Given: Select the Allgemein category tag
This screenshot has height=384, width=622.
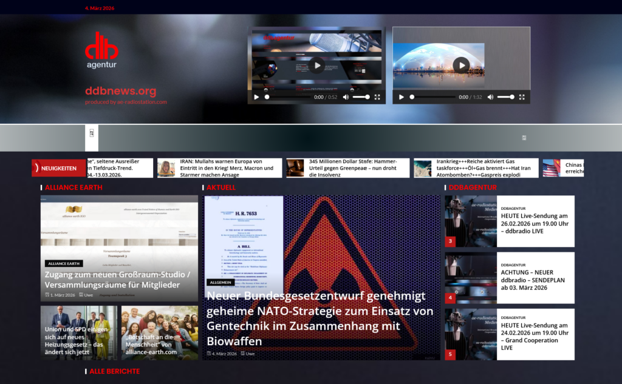Looking at the screenshot, I should (x=220, y=282).
